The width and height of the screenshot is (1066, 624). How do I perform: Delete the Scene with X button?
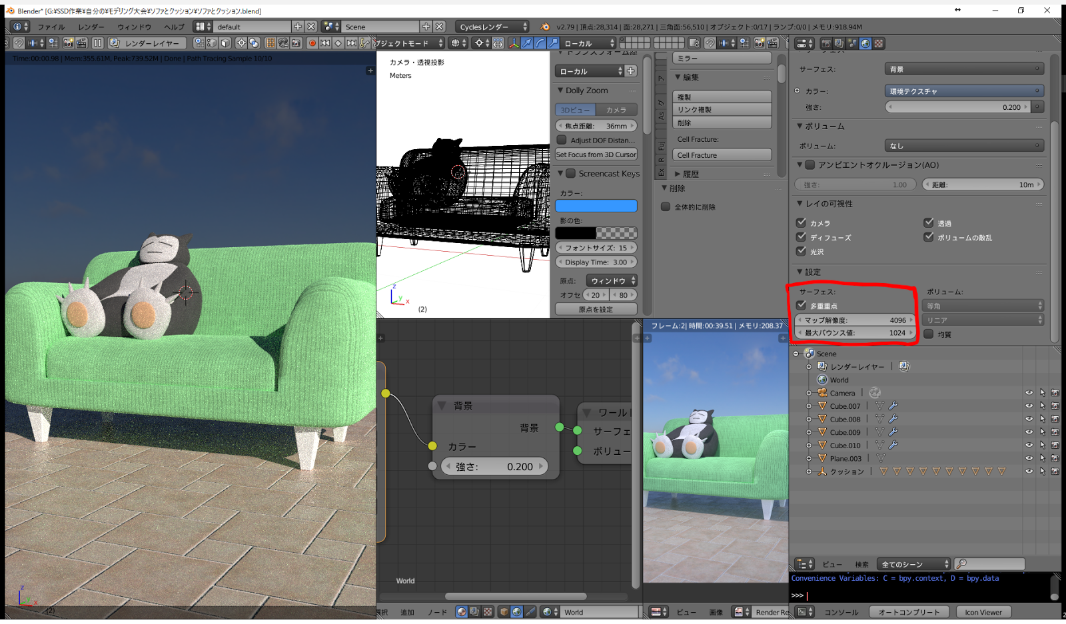pyautogui.click(x=440, y=27)
